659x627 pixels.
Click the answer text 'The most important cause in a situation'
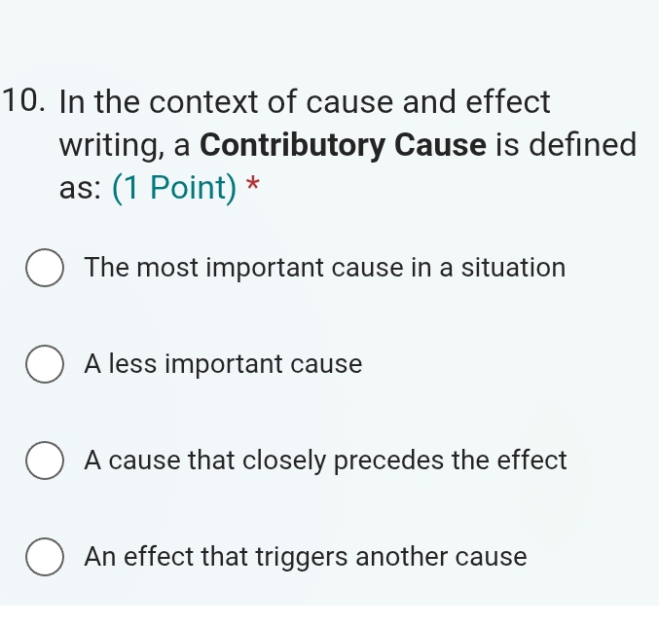pos(324,268)
